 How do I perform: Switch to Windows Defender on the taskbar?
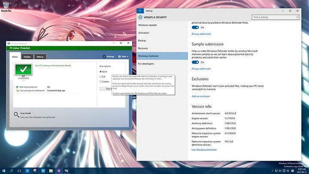pyautogui.click(x=67, y=171)
